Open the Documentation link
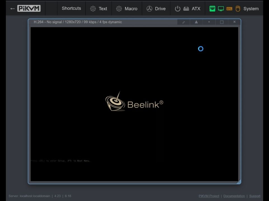Screen dimensions: 269x201 click(234, 196)
